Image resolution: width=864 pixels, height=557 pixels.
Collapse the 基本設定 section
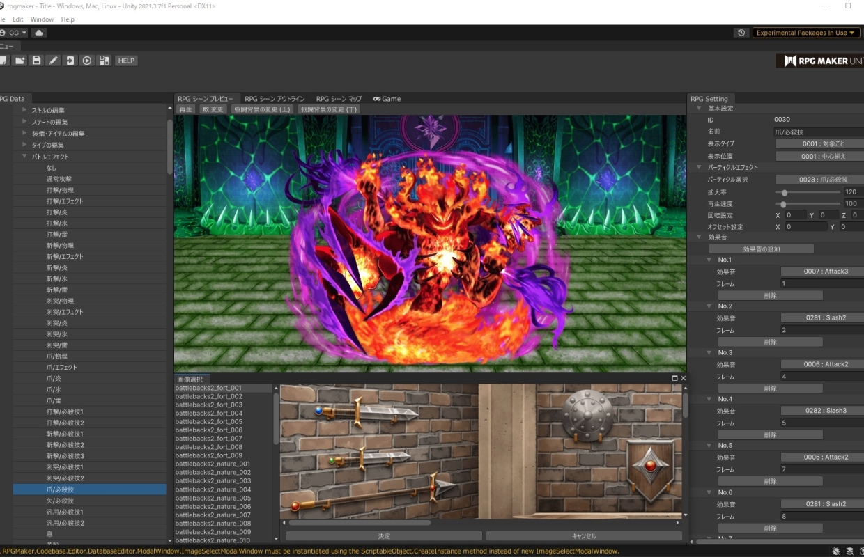[699, 109]
